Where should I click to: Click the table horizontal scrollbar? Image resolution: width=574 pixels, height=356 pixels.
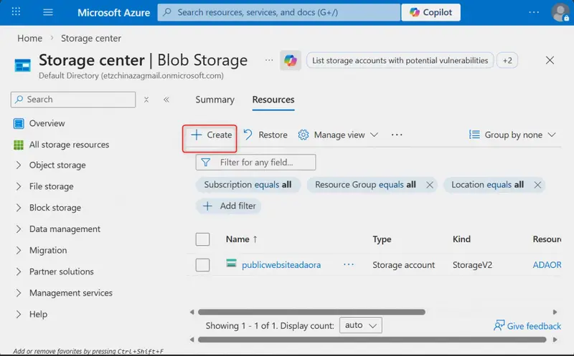coord(311,312)
